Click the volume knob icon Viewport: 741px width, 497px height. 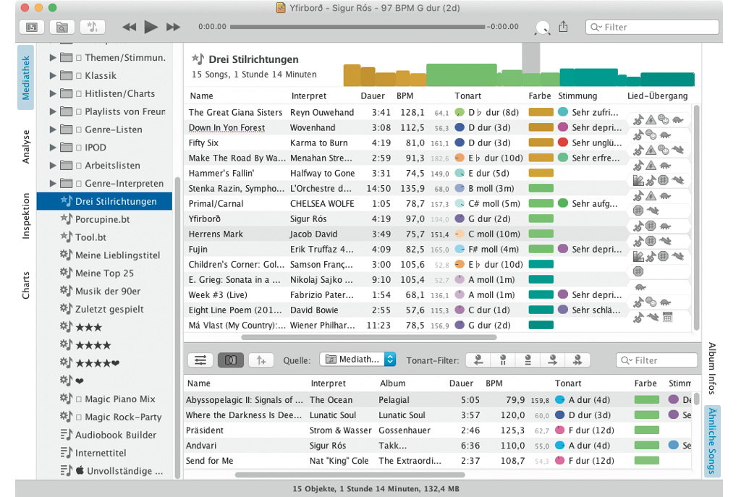542,28
